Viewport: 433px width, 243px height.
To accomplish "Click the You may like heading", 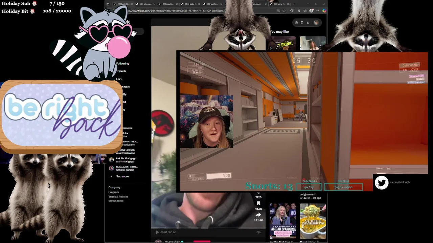I will tap(279, 32).
